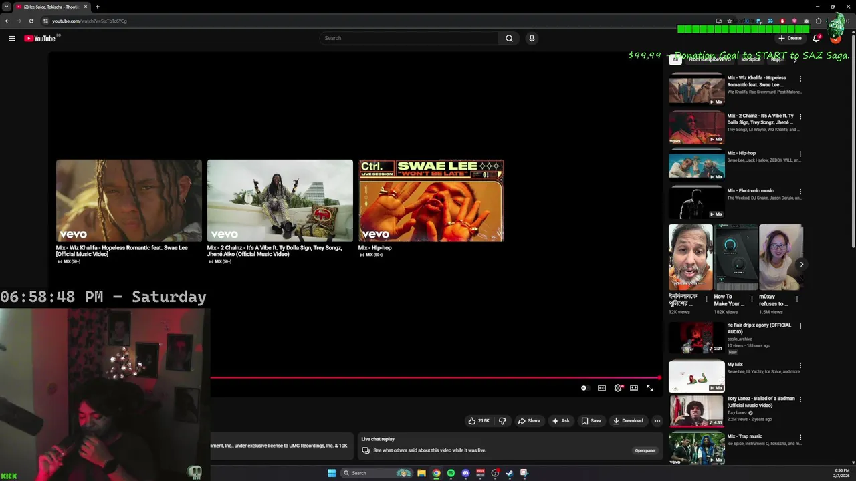Open options for Mix - Electronic music
The width and height of the screenshot is (856, 481).
(x=800, y=192)
